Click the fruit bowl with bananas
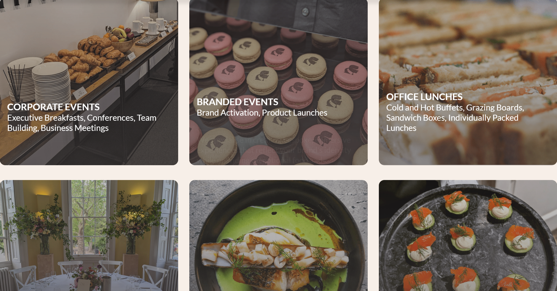The image size is (557, 291). pyautogui.click(x=120, y=39)
